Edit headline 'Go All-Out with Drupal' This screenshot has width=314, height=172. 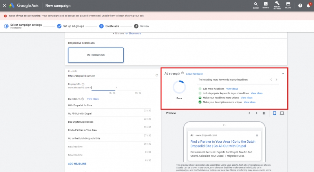pos(110,113)
